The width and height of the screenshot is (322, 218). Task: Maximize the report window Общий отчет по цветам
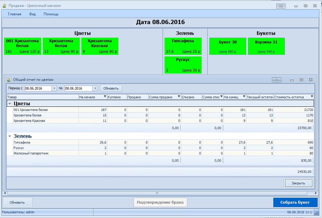301,80
